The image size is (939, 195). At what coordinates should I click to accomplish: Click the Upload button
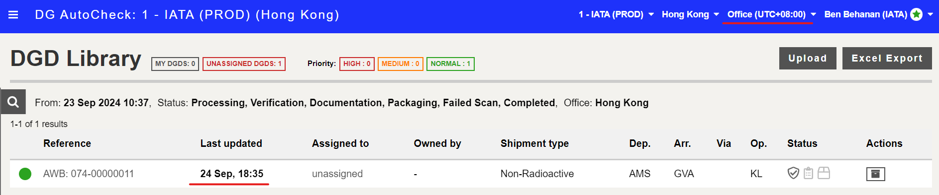(x=808, y=59)
